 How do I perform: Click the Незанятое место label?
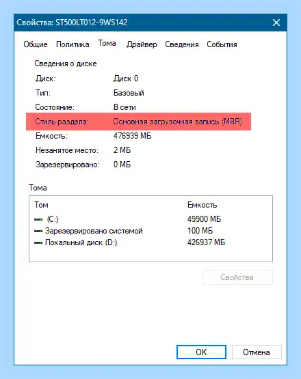click(x=67, y=150)
